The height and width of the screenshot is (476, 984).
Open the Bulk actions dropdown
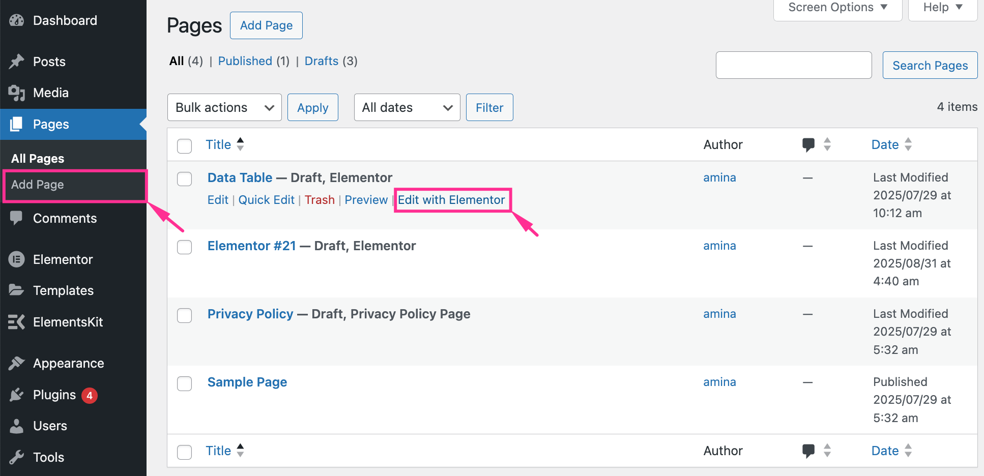click(x=224, y=107)
